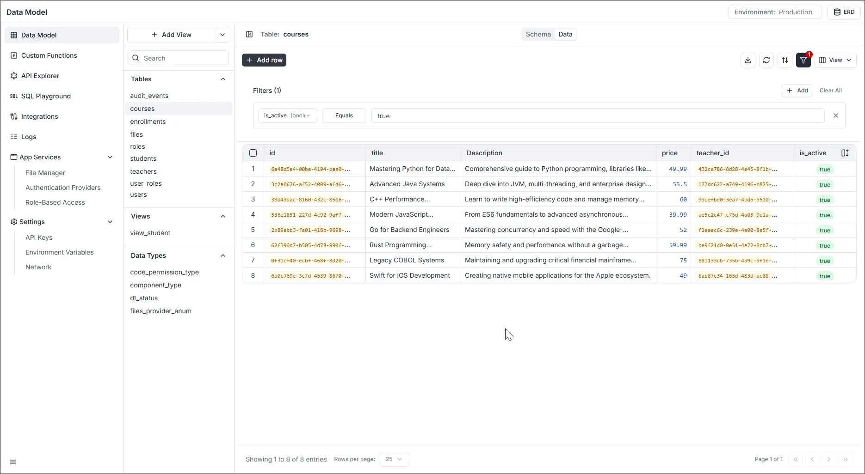Collapse the Tables section
Image resolution: width=865 pixels, height=474 pixels.
point(223,79)
